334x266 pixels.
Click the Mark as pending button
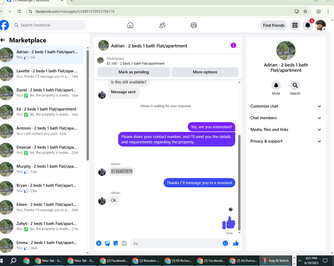point(134,72)
